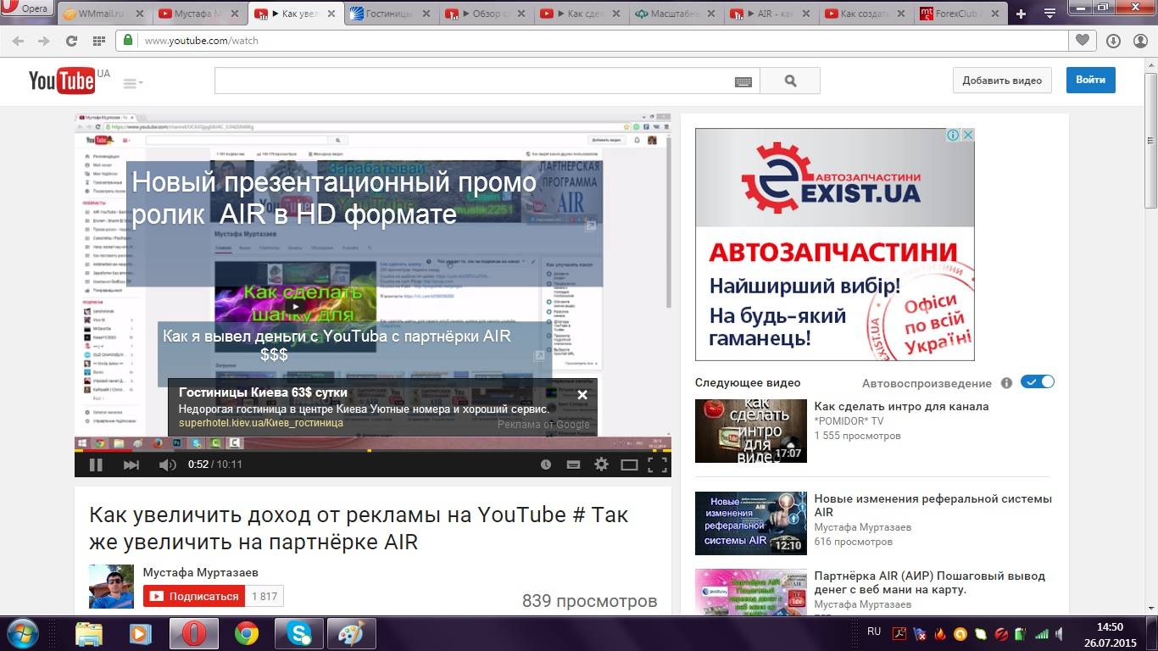Click the Добавить видео button

1002,81
